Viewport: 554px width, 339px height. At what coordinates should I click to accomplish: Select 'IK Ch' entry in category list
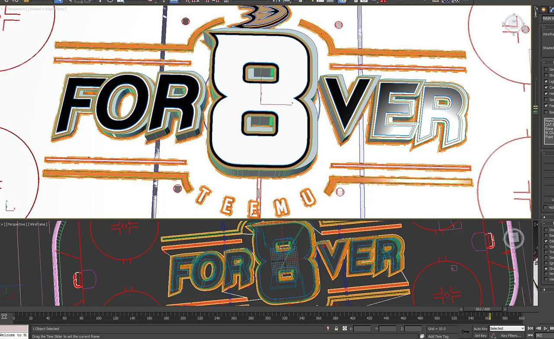(x=549, y=133)
